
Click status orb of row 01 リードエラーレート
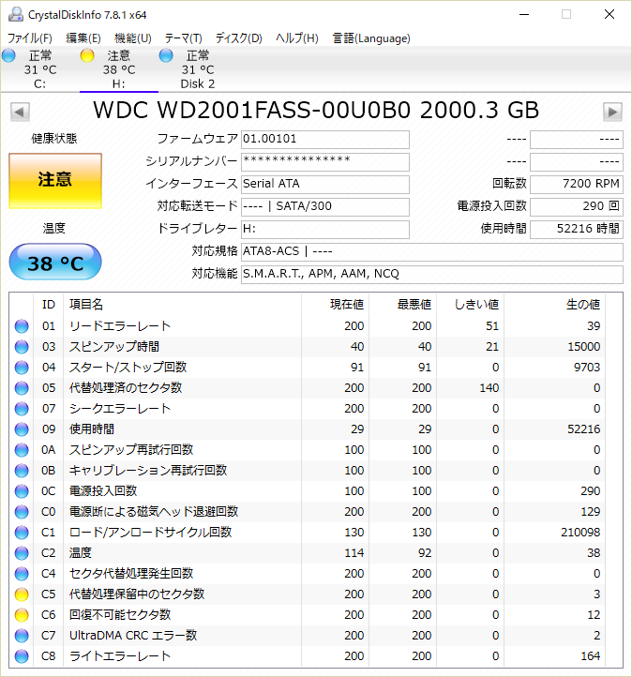(x=22, y=326)
